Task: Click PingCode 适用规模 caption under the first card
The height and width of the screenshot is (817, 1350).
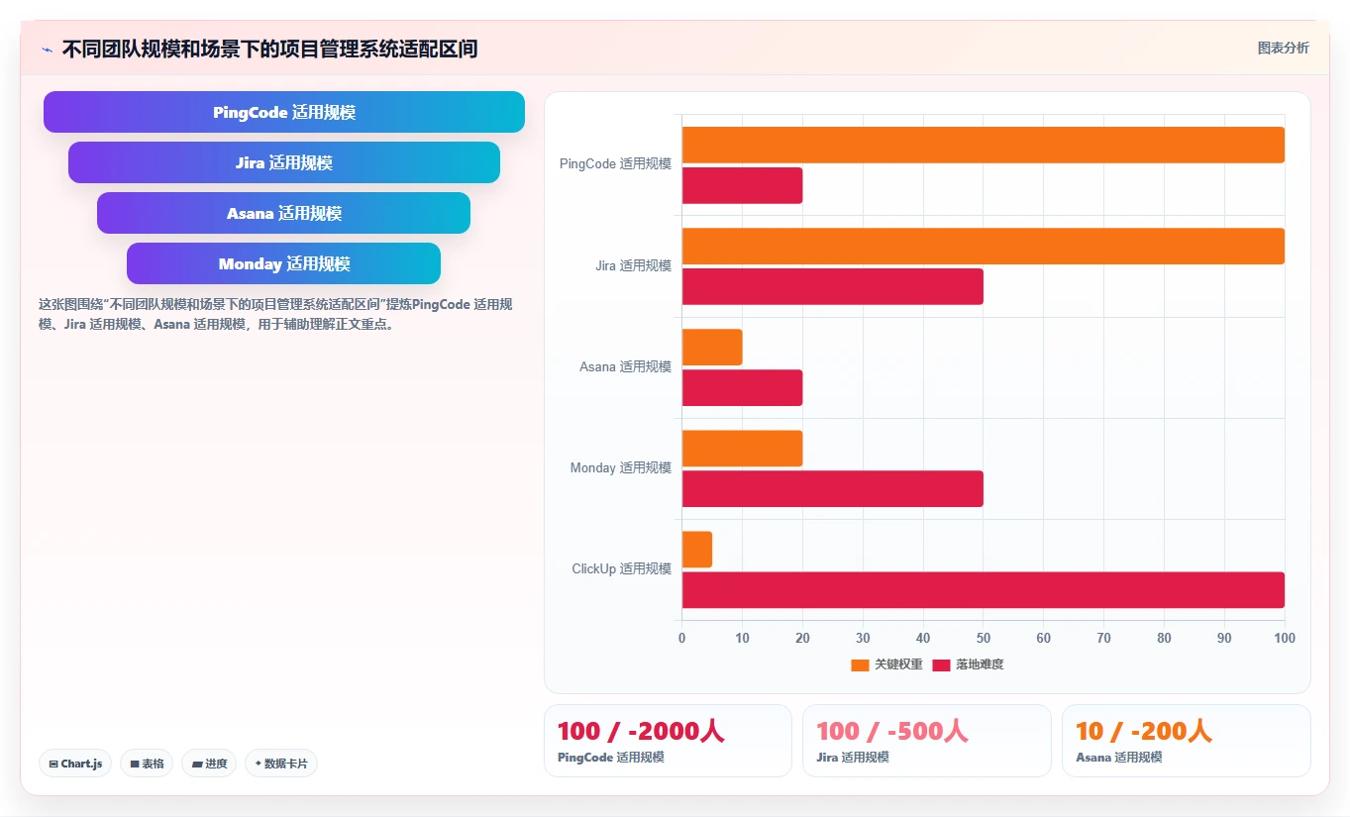Action: [x=611, y=757]
